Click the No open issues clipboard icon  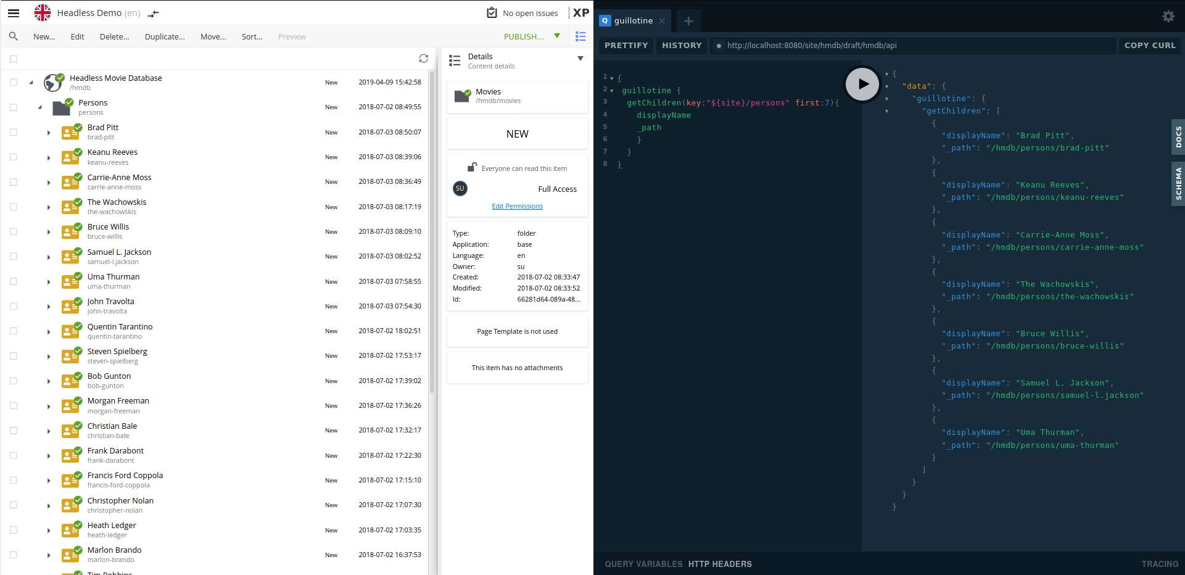tap(492, 13)
